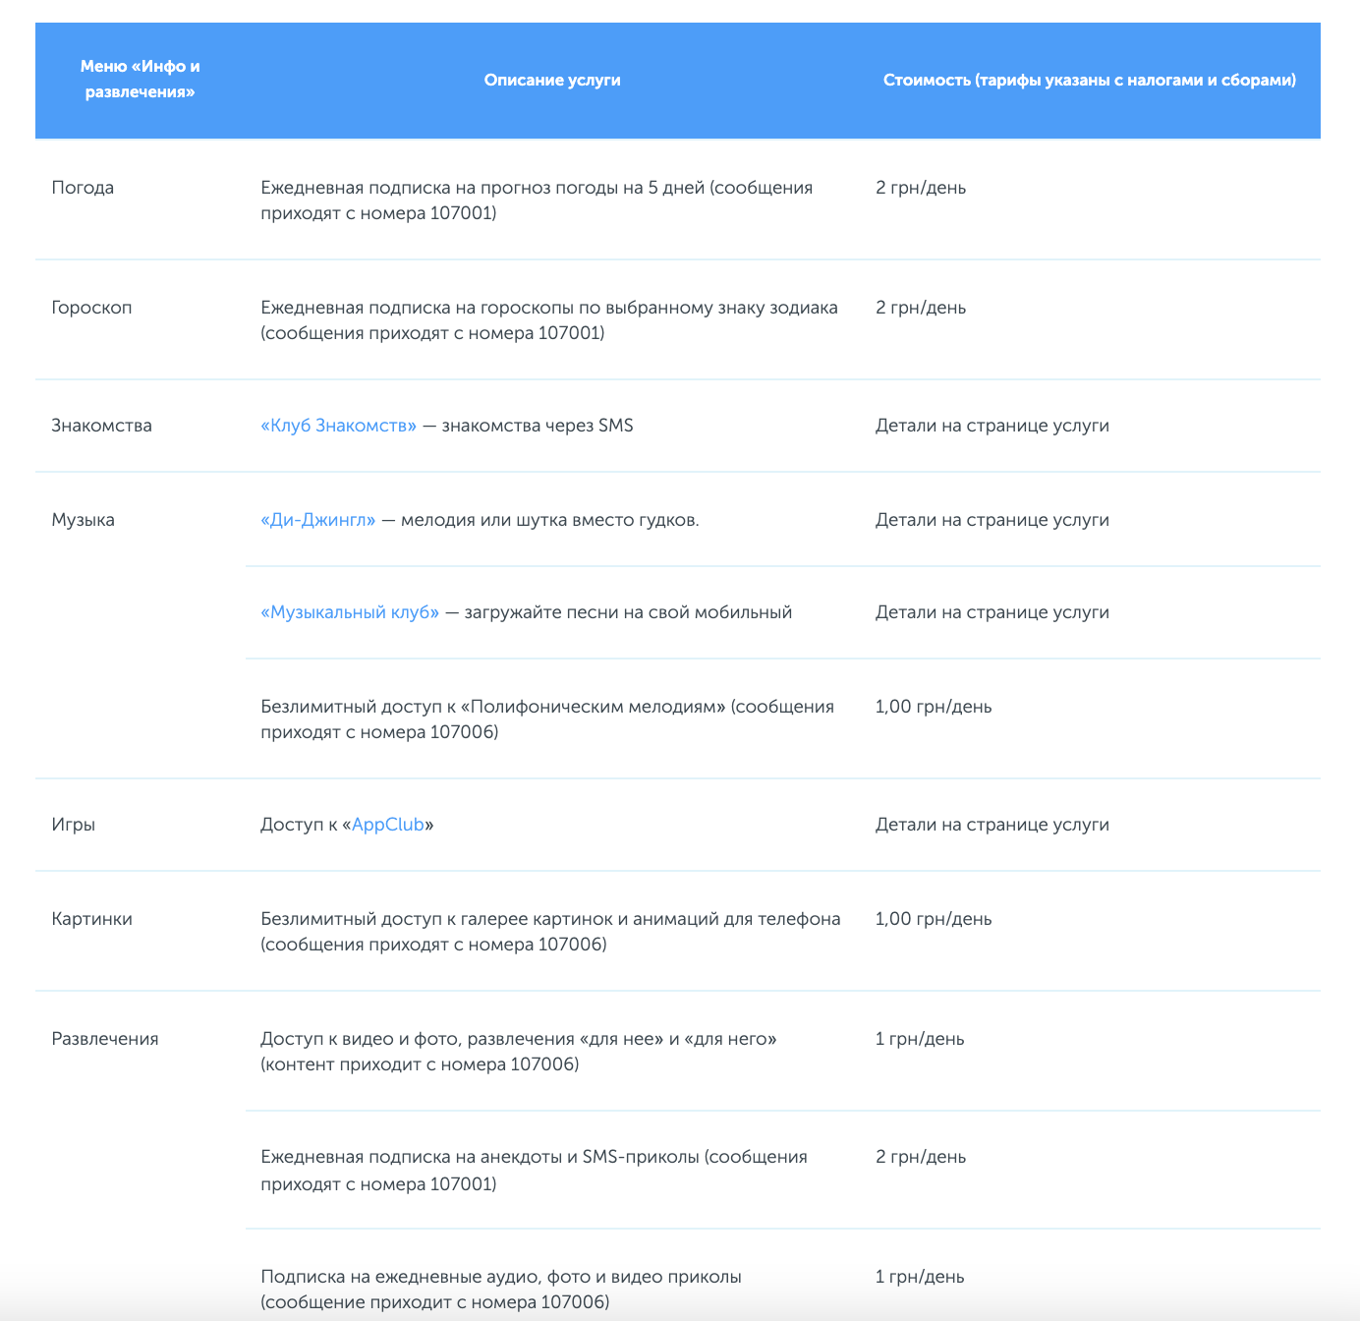Click the «Стоимость» column header
Viewport: 1360px width, 1321px height.
coord(1089,80)
